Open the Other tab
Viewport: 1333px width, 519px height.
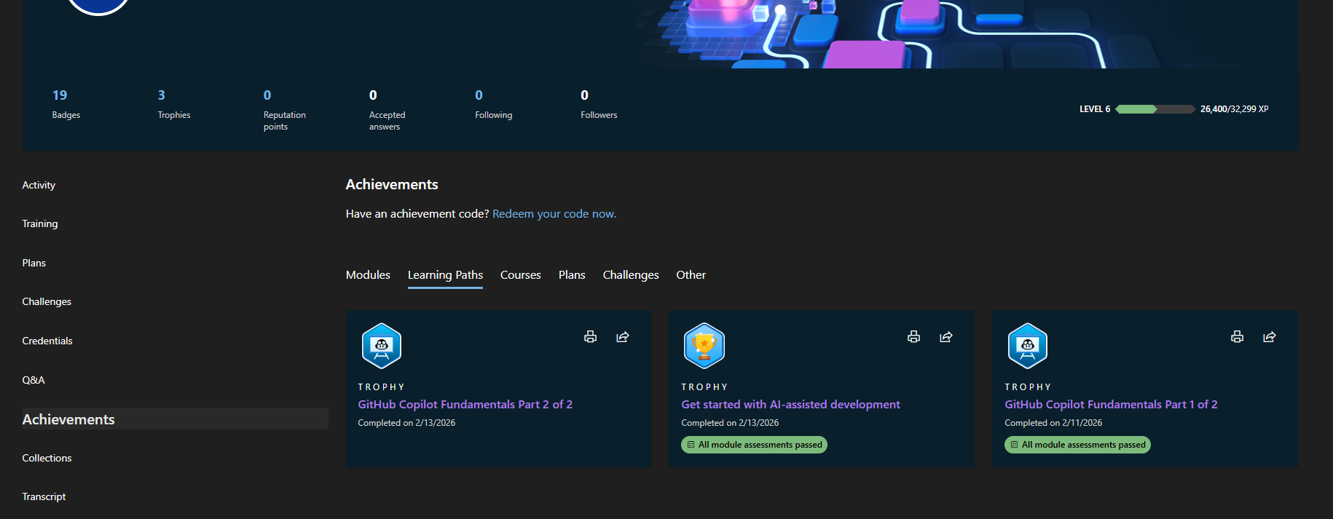[691, 275]
